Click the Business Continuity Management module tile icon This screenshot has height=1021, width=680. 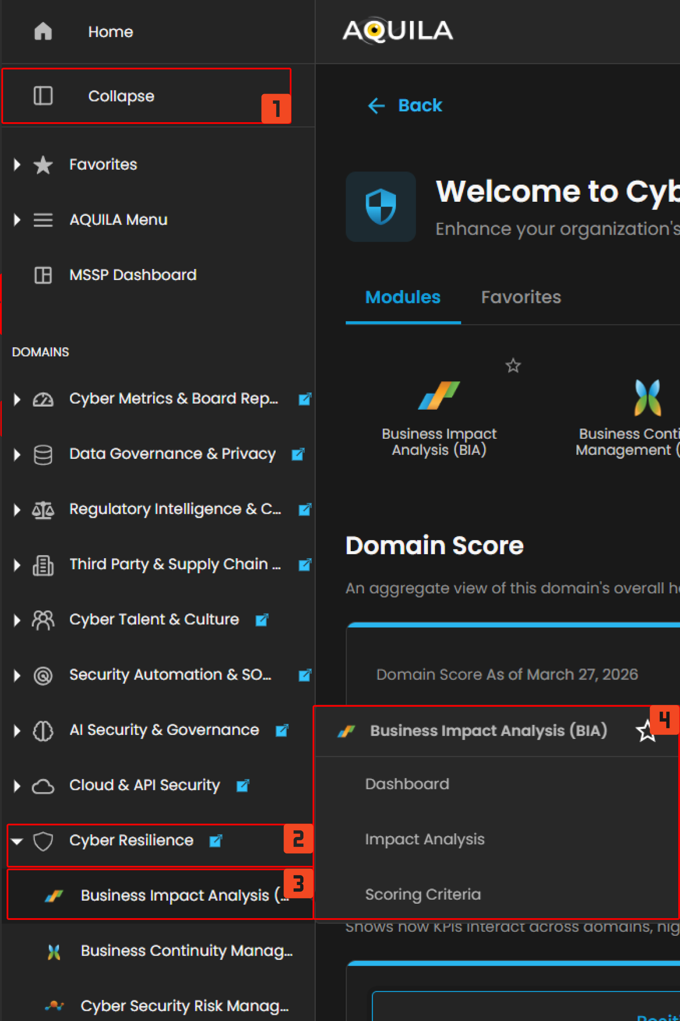647,397
